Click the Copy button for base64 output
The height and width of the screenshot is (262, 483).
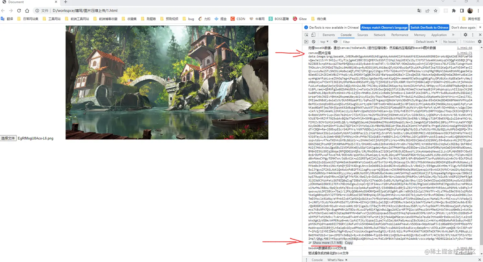point(349,243)
